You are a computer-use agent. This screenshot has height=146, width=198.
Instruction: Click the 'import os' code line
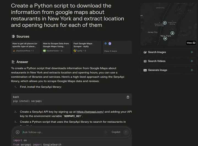click(20, 140)
